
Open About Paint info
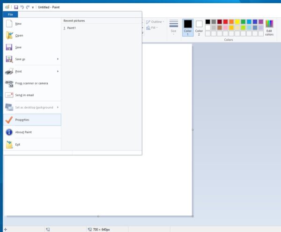(x=23, y=132)
